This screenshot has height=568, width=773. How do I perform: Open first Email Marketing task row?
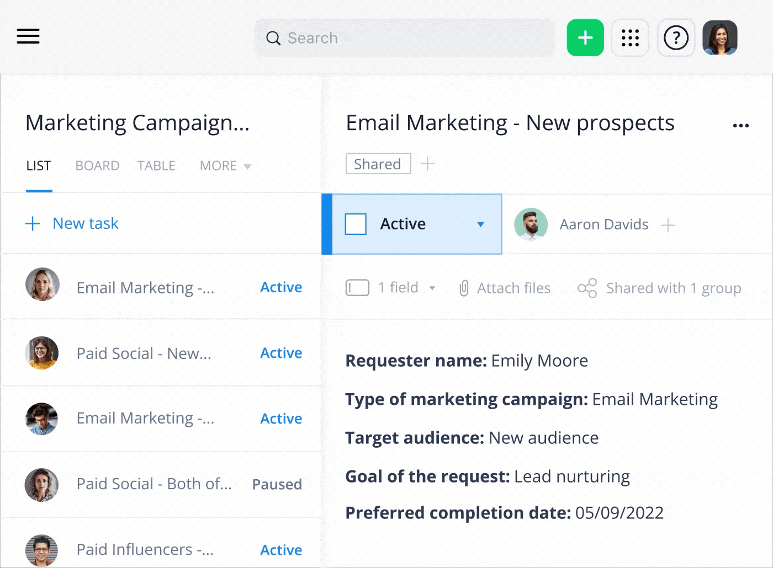pyautogui.click(x=161, y=287)
